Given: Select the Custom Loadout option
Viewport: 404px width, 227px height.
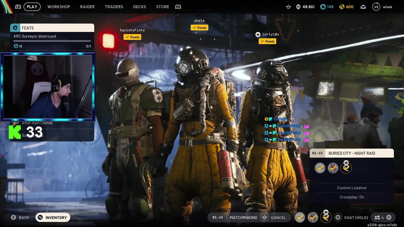Looking at the screenshot, I should click(352, 188).
